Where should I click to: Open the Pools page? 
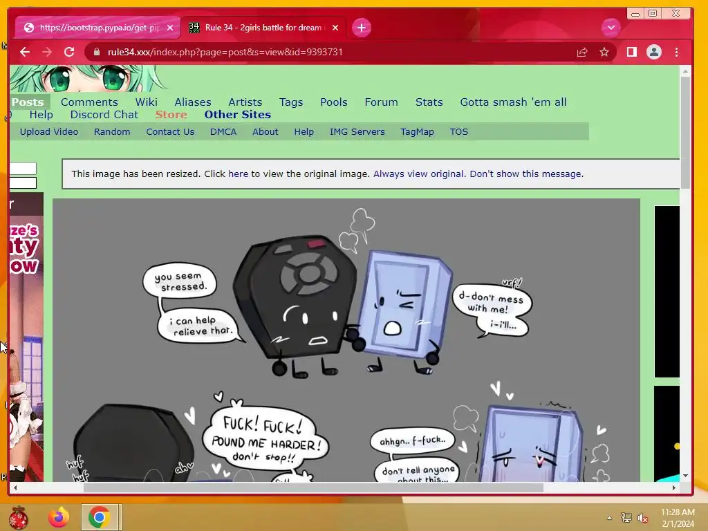(334, 102)
